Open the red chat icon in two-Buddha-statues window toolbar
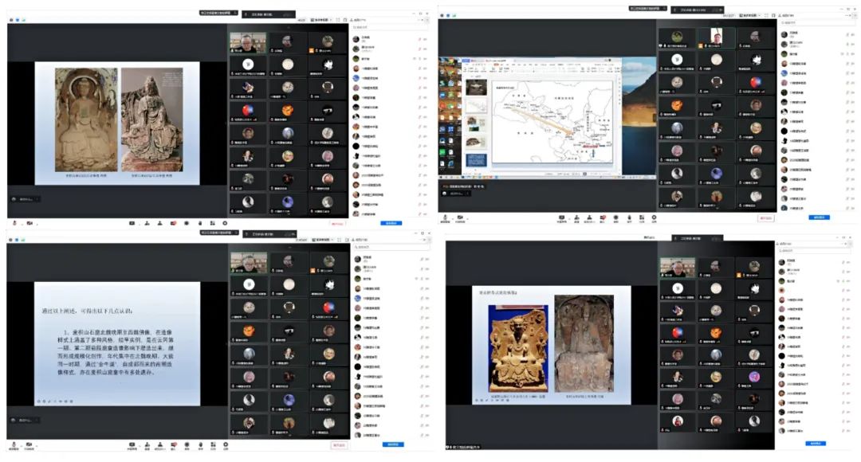 click(173, 223)
